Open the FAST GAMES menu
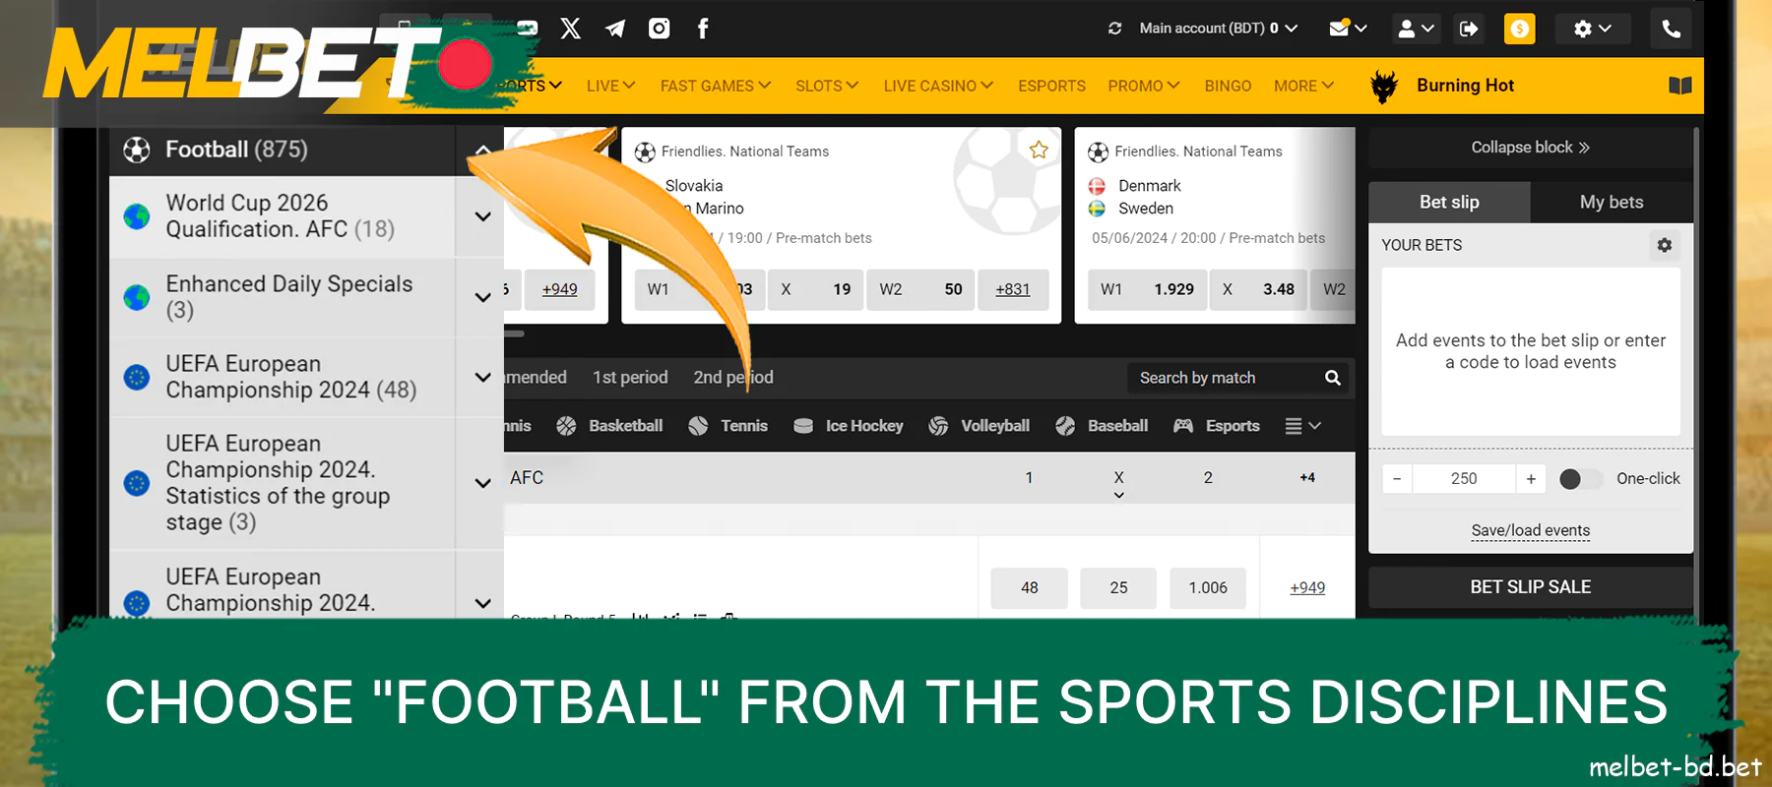Image resolution: width=1772 pixels, height=787 pixels. (x=716, y=86)
